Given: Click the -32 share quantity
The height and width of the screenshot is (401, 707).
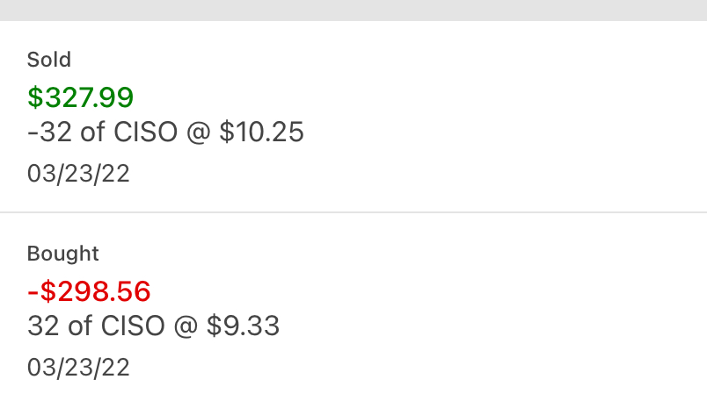Looking at the screenshot, I should [x=43, y=132].
